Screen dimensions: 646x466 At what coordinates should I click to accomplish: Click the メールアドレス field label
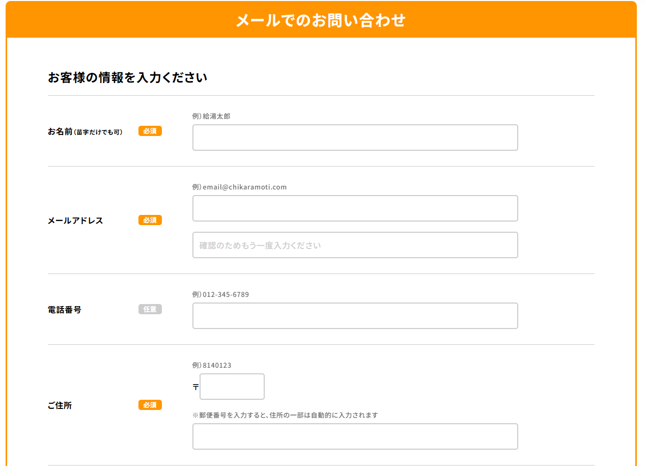tap(75, 221)
